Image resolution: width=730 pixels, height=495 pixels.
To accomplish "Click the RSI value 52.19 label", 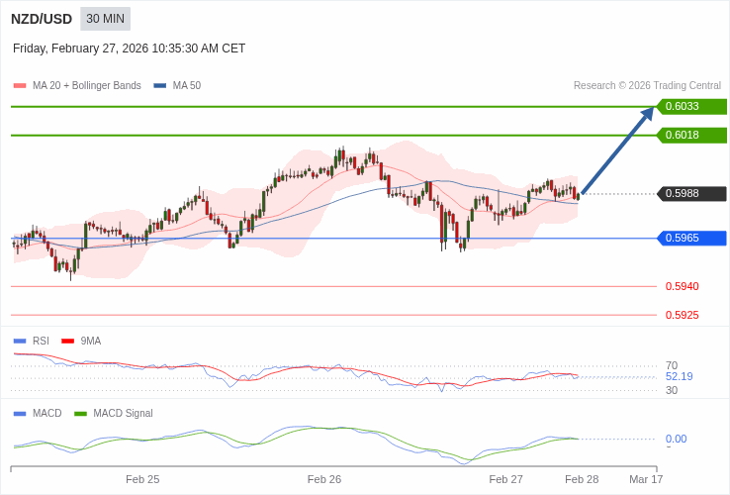I will [679, 377].
